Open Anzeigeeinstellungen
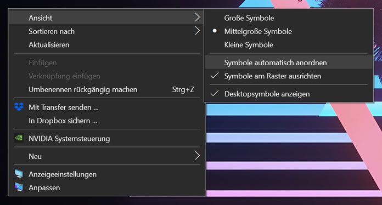 [x=106, y=174]
